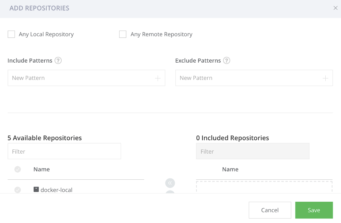341x223 pixels.
Task: Click the Exclude Patterns help icon
Action: click(227, 60)
